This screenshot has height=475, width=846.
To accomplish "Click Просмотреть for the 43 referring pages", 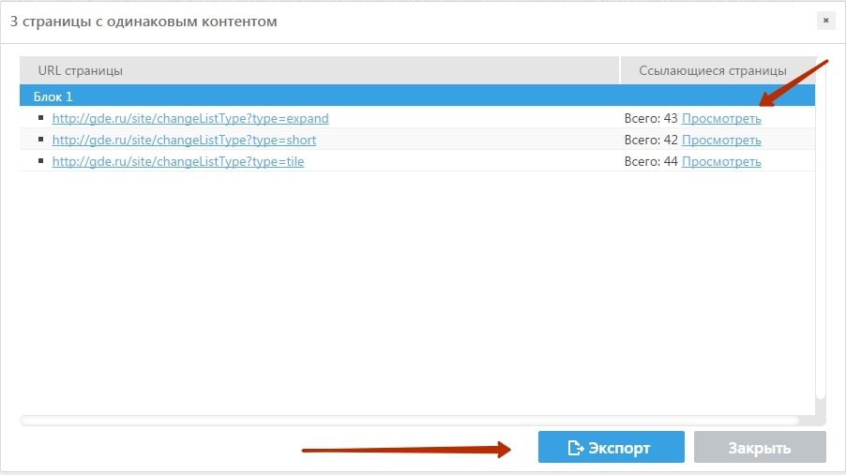I will coord(721,119).
